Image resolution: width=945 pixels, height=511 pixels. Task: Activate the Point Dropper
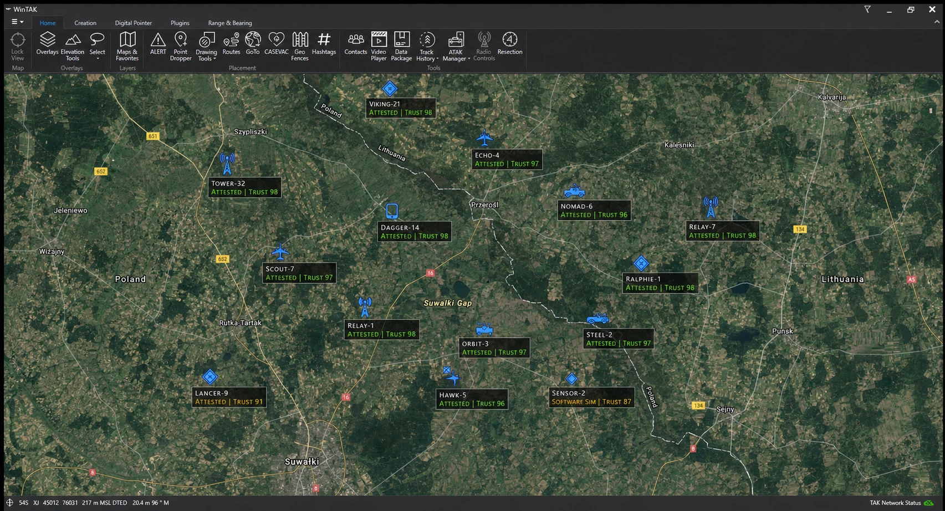pyautogui.click(x=181, y=47)
